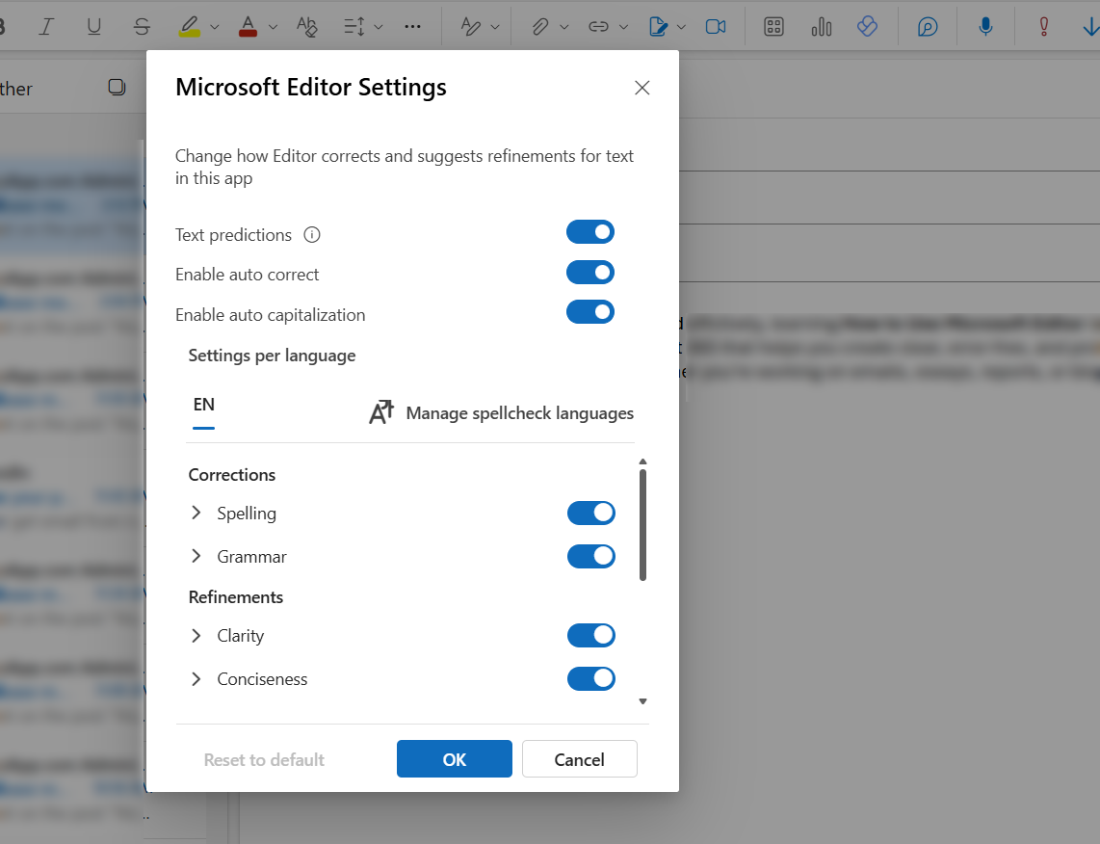
Task: Close the Microsoft Editor Settings dialog
Action: 642,88
